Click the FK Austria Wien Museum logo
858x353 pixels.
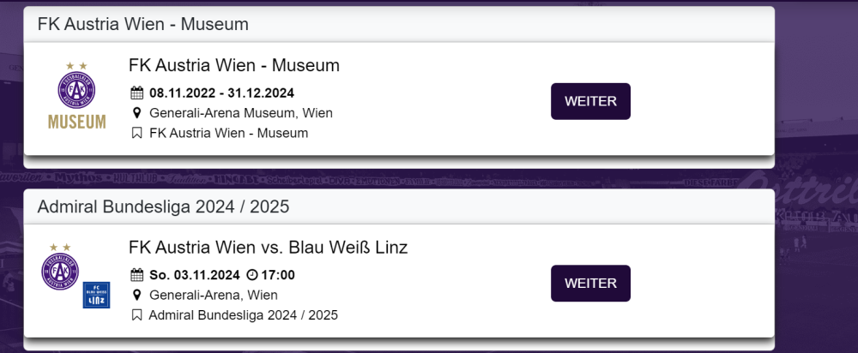pyautogui.click(x=76, y=94)
